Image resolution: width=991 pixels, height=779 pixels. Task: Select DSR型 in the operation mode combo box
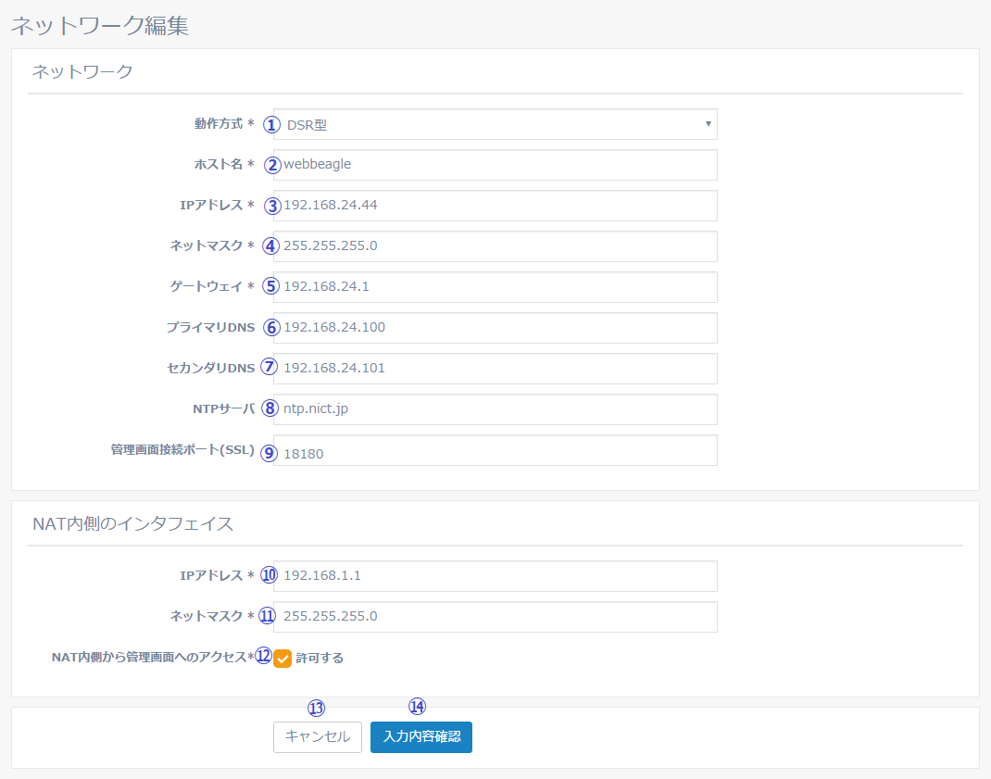(491, 124)
